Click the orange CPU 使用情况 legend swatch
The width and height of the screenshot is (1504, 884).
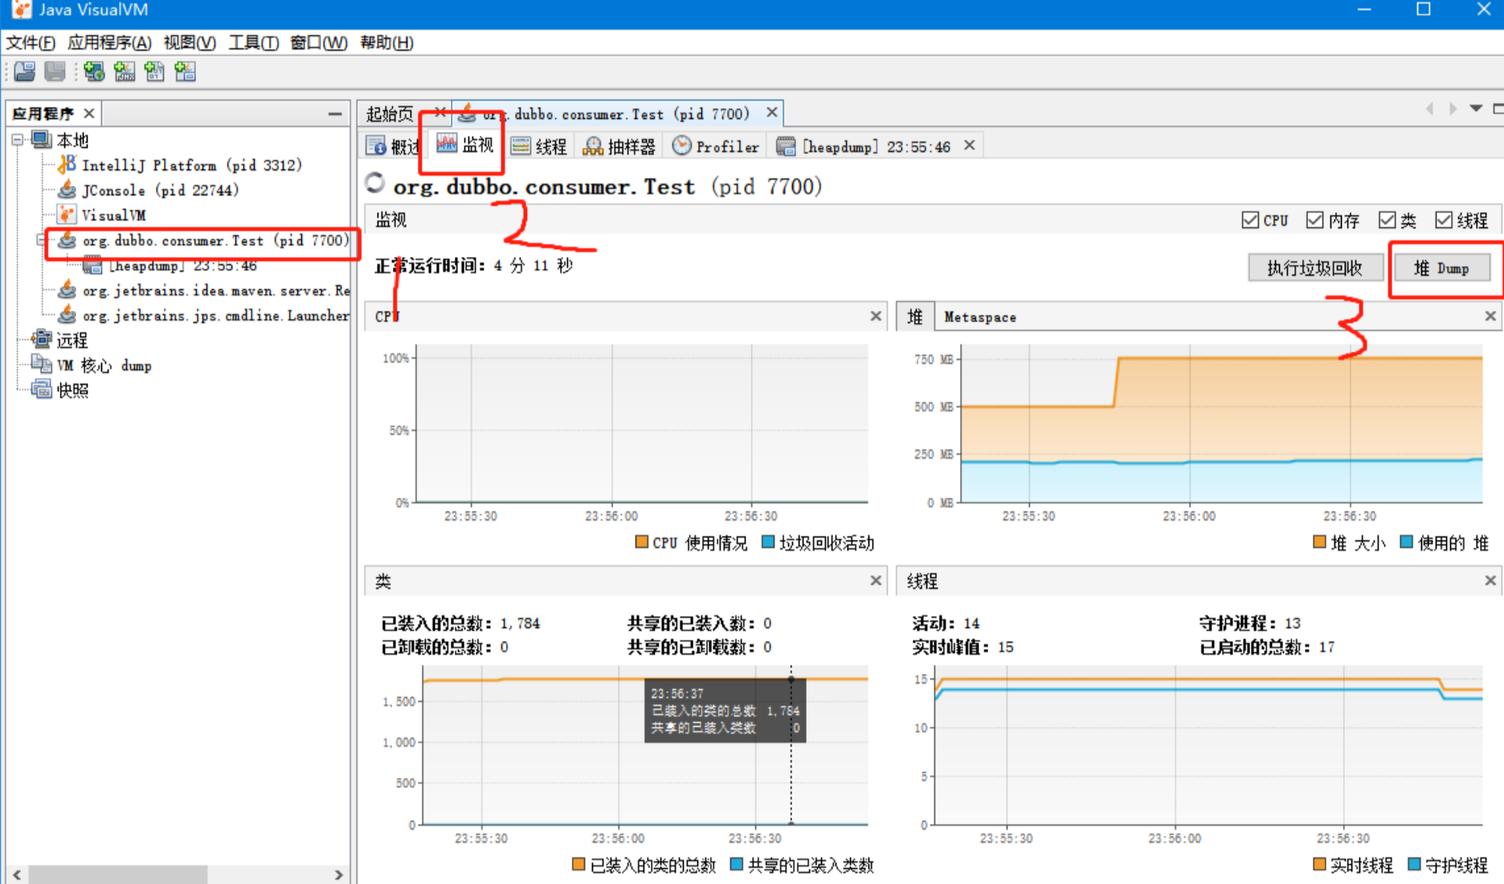click(641, 542)
